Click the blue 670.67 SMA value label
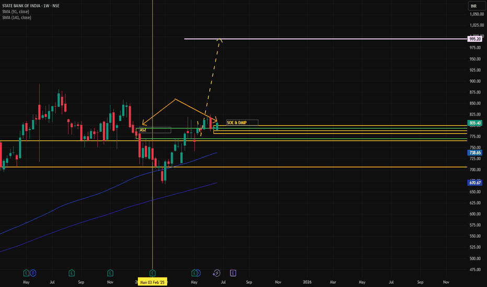The width and height of the screenshot is (487, 287). coord(475,183)
